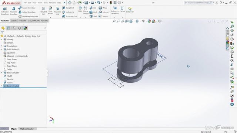Expand the Solid Bodies(2) tree node

click(x=1, y=49)
